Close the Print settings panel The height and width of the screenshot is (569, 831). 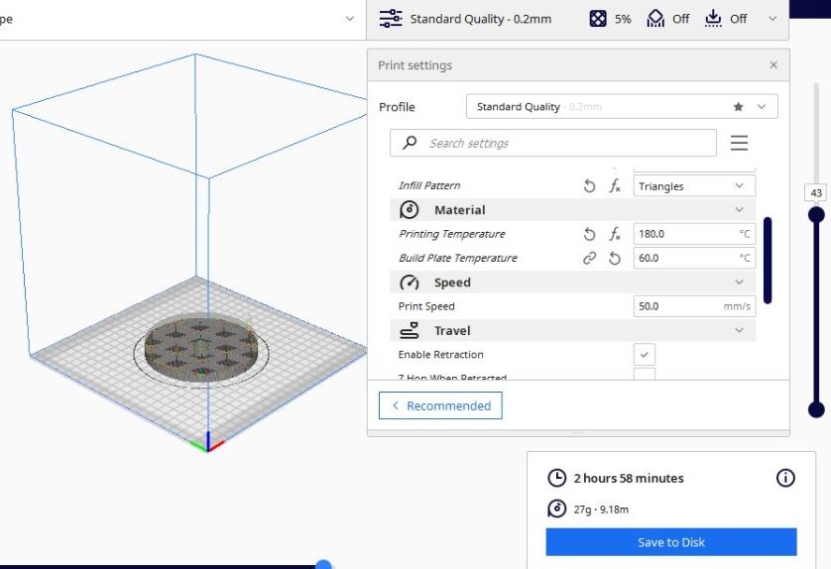coord(773,64)
